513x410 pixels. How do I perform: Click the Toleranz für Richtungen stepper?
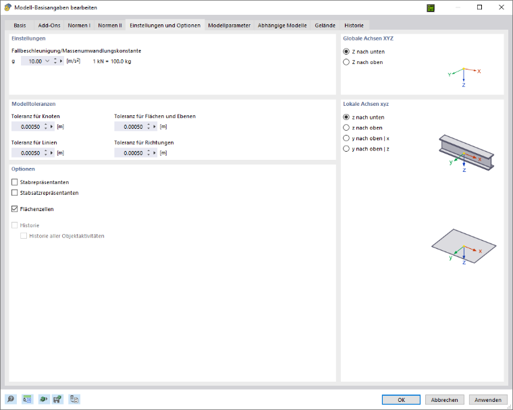(x=148, y=153)
